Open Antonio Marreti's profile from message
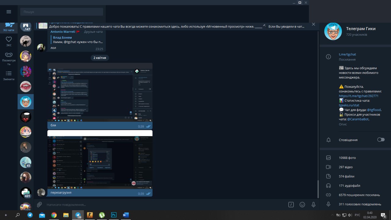This screenshot has height=220, width=391. pyautogui.click(x=63, y=32)
